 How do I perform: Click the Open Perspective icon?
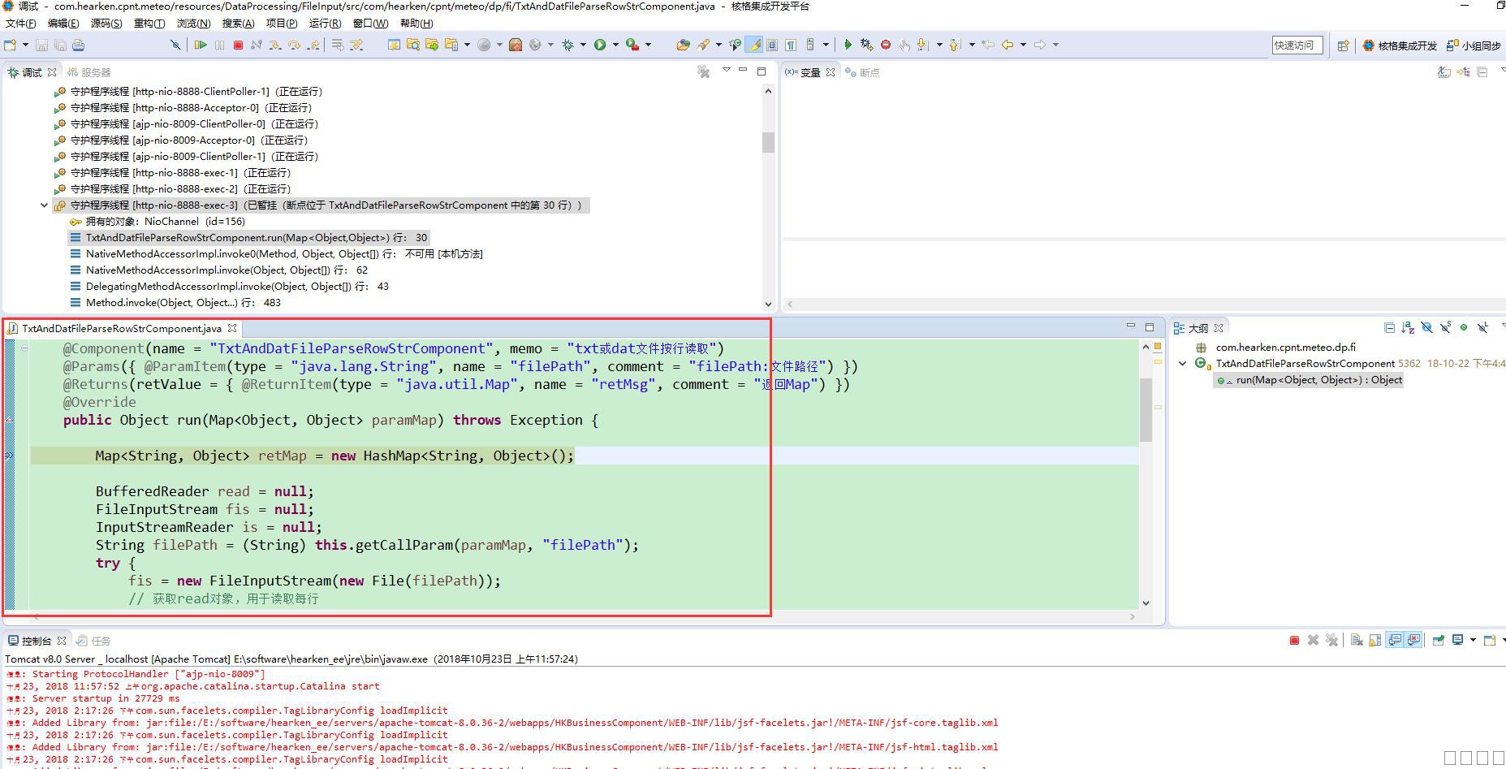(1343, 45)
